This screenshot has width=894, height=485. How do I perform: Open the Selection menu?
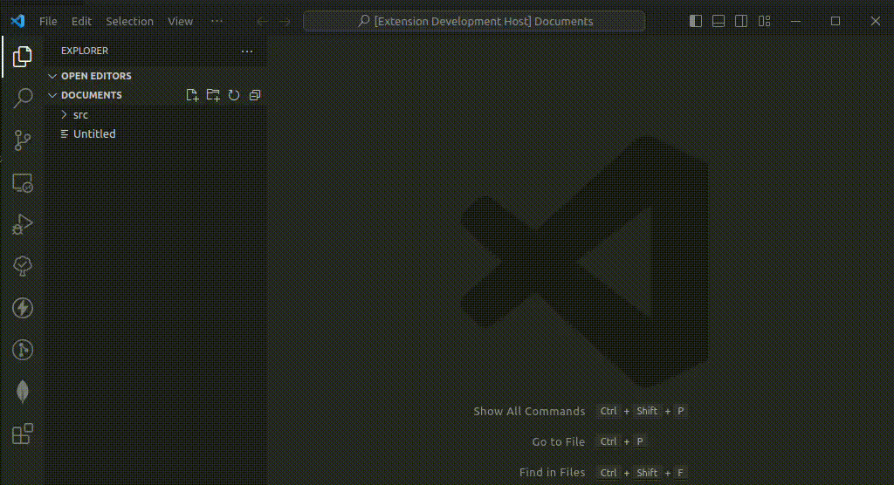point(129,21)
